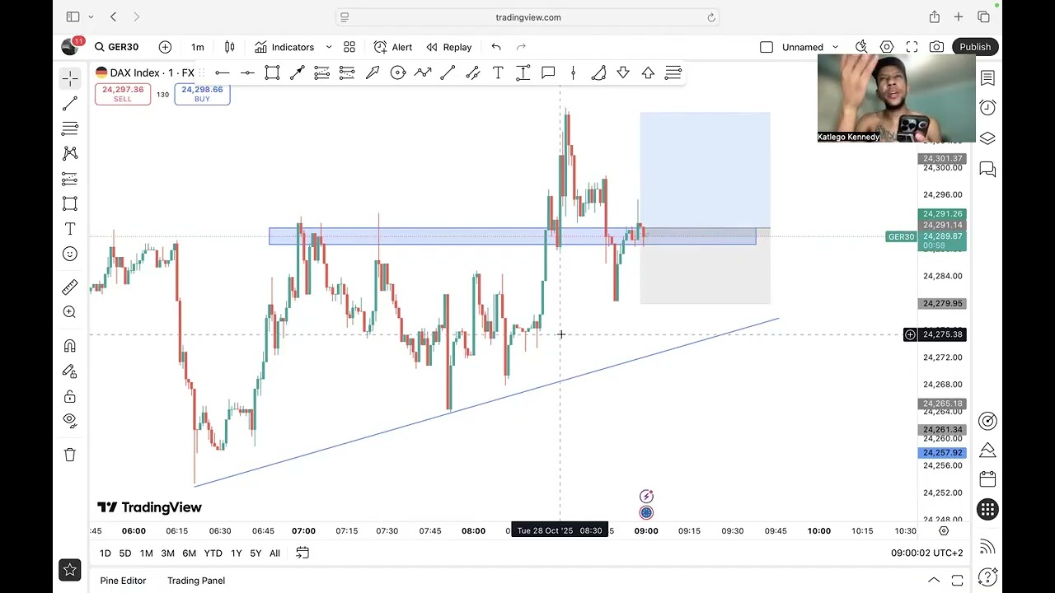Open chart settings hexagon icon
The height and width of the screenshot is (593, 1055).
tap(887, 47)
